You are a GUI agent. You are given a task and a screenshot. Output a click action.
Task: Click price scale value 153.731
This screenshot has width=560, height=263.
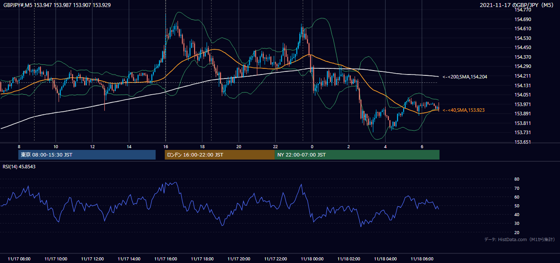coord(523,132)
